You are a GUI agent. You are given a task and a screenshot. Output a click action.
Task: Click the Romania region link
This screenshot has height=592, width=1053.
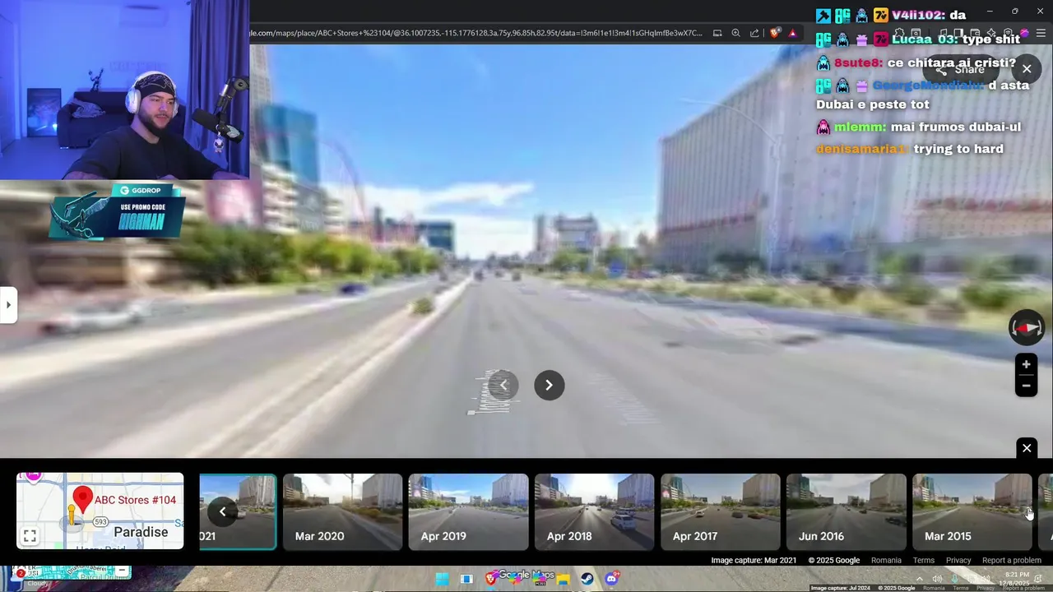click(886, 560)
